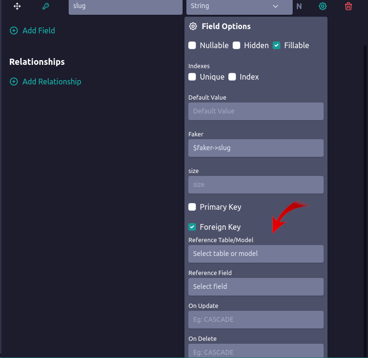This screenshot has width=368, height=358.
Task: Open the String type dropdown
Action: click(239, 6)
